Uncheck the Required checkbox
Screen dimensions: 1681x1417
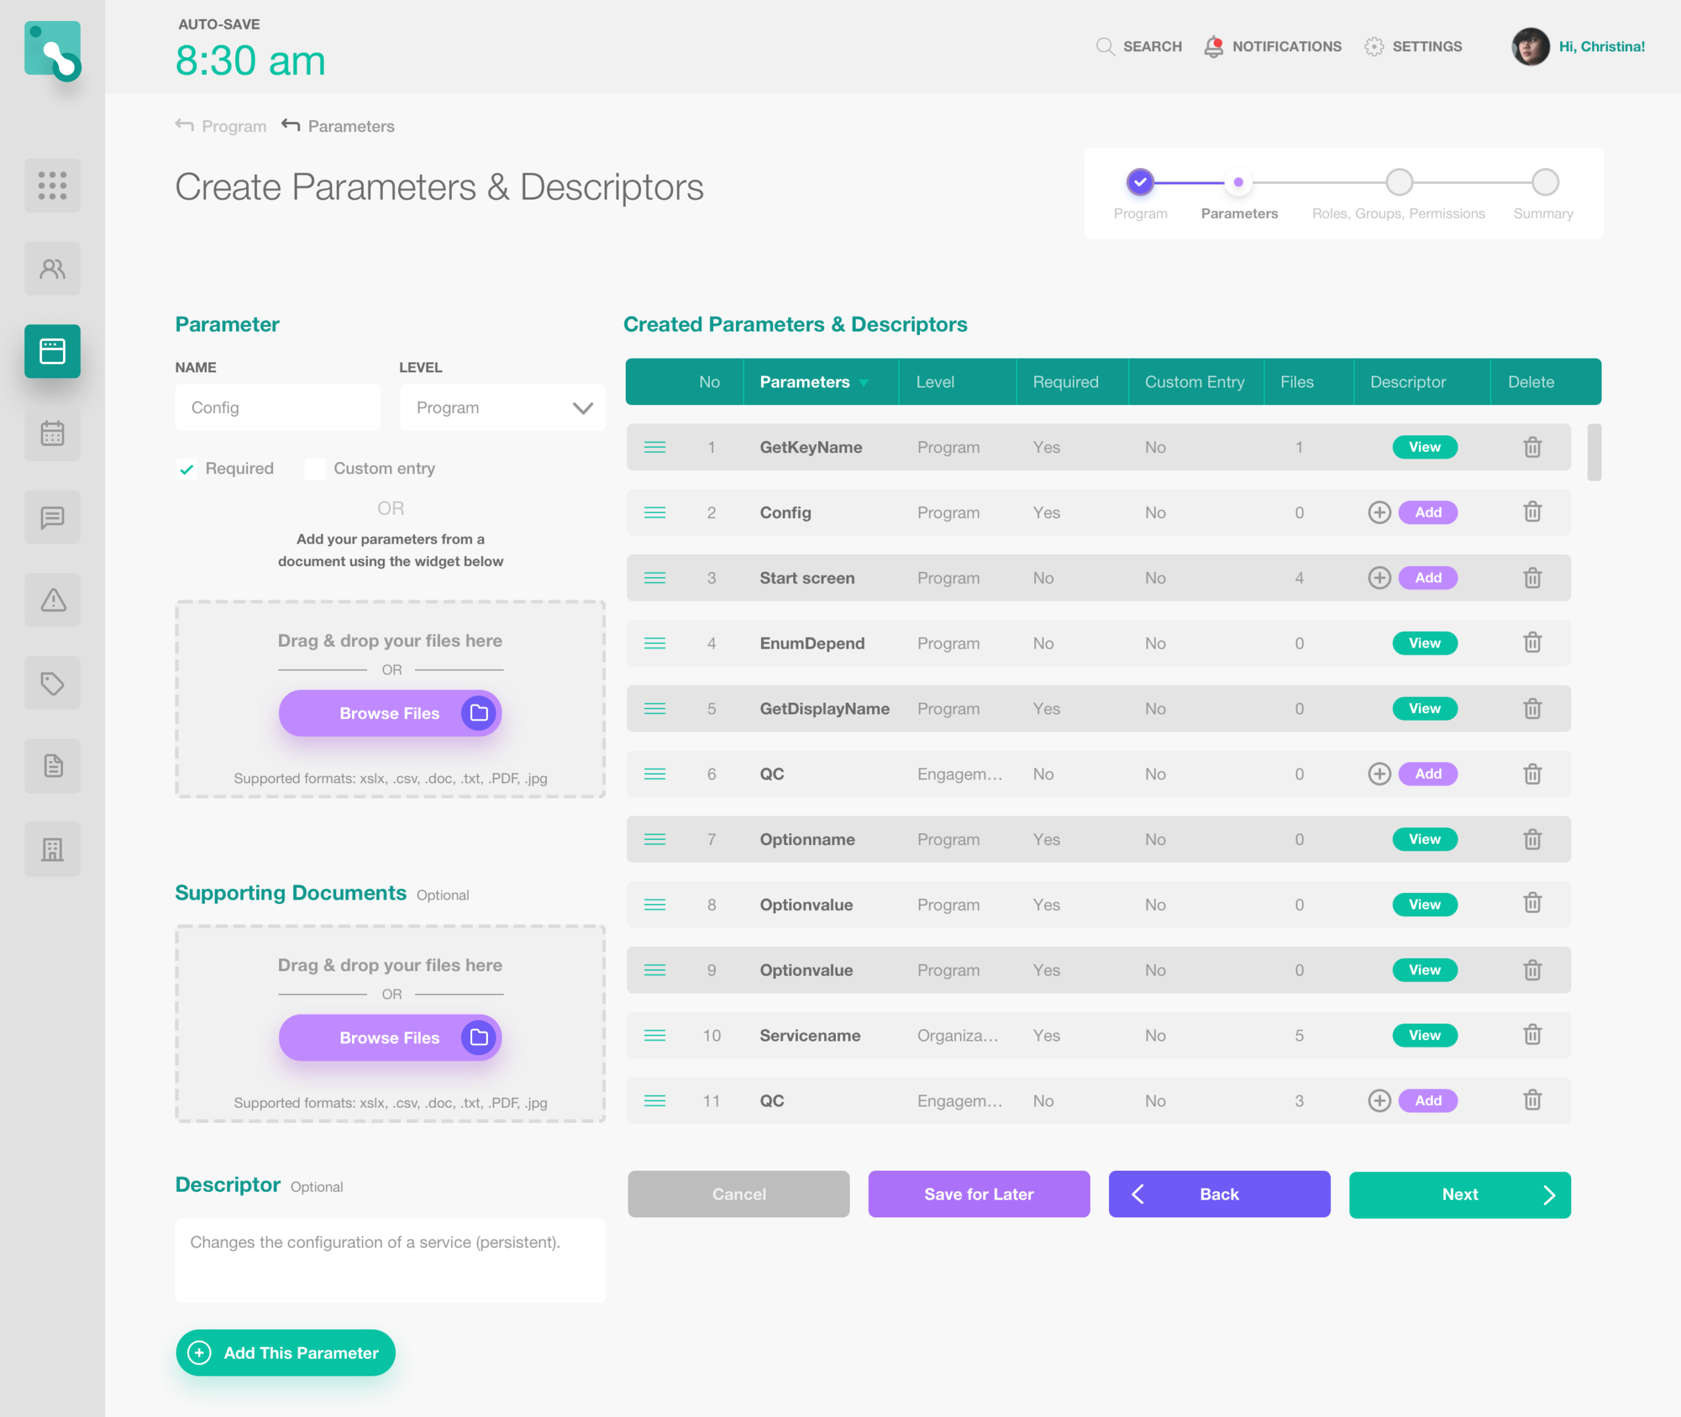click(186, 469)
